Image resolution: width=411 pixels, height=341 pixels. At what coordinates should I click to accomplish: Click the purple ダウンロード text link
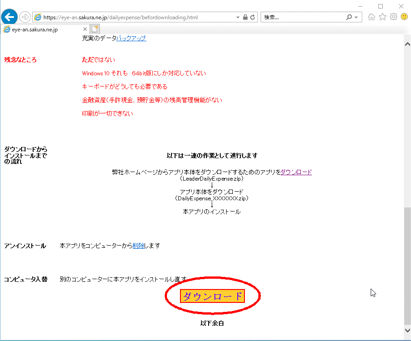pyautogui.click(x=296, y=172)
